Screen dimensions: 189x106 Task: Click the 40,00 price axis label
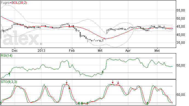point(181,35)
